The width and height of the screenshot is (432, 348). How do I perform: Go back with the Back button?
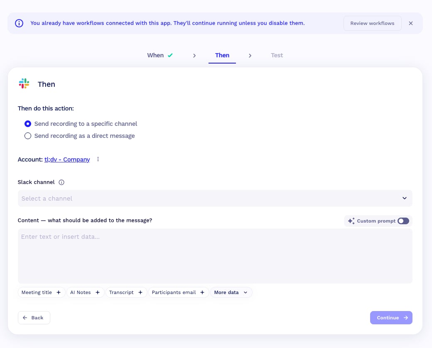point(34,318)
